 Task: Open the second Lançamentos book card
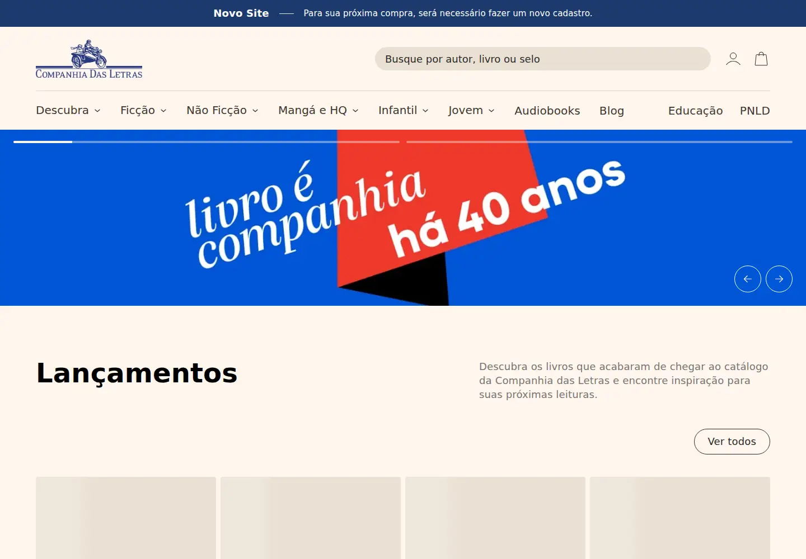pyautogui.click(x=311, y=518)
